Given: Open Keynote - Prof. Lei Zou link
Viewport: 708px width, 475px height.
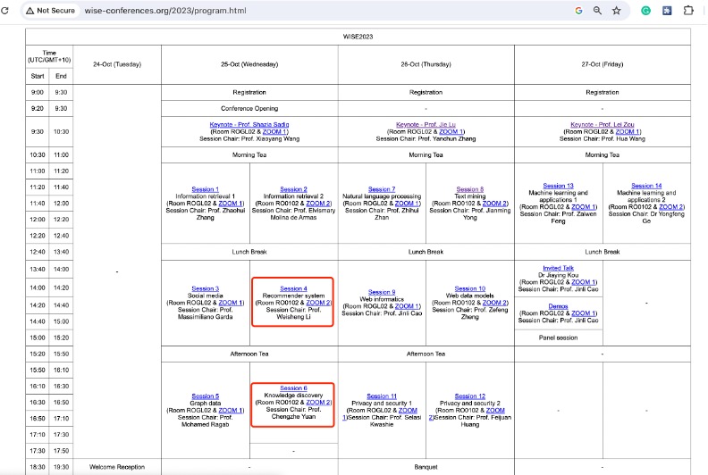Looking at the screenshot, I should tap(603, 124).
